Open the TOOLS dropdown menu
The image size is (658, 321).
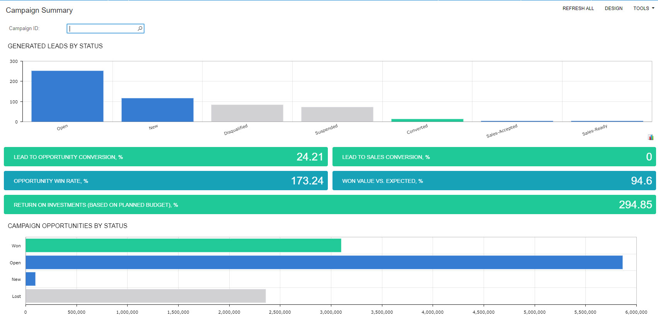644,8
